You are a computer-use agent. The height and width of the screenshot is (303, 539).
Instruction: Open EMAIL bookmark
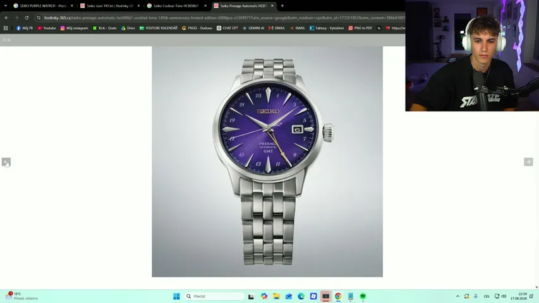point(298,28)
